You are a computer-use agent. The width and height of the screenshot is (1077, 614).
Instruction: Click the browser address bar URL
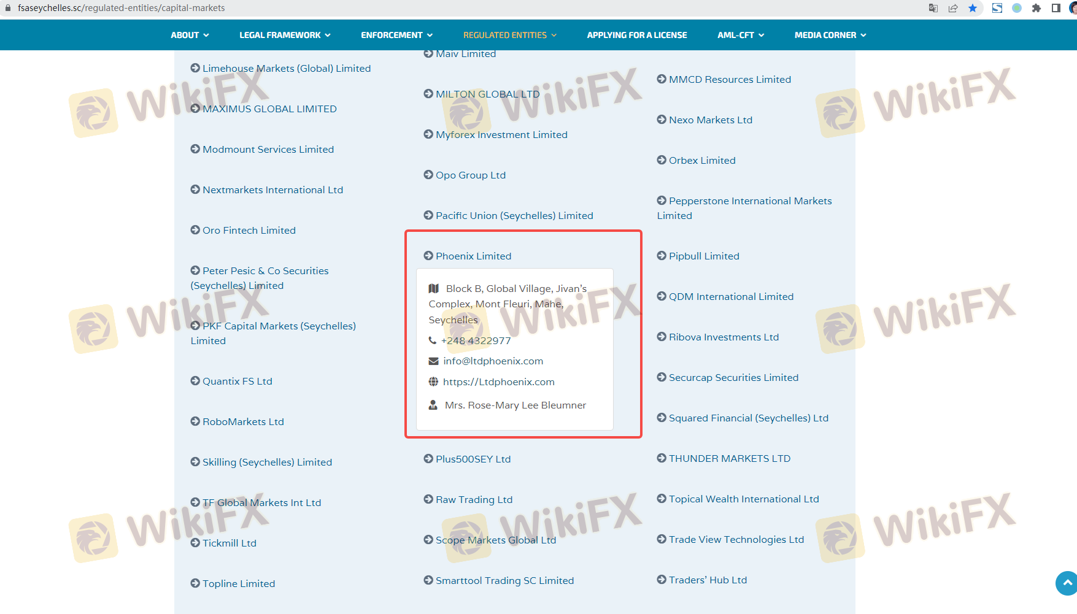coord(122,8)
